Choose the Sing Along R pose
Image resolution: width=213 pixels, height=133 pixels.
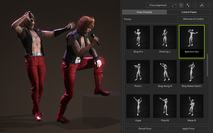pyautogui.click(x=165, y=72)
